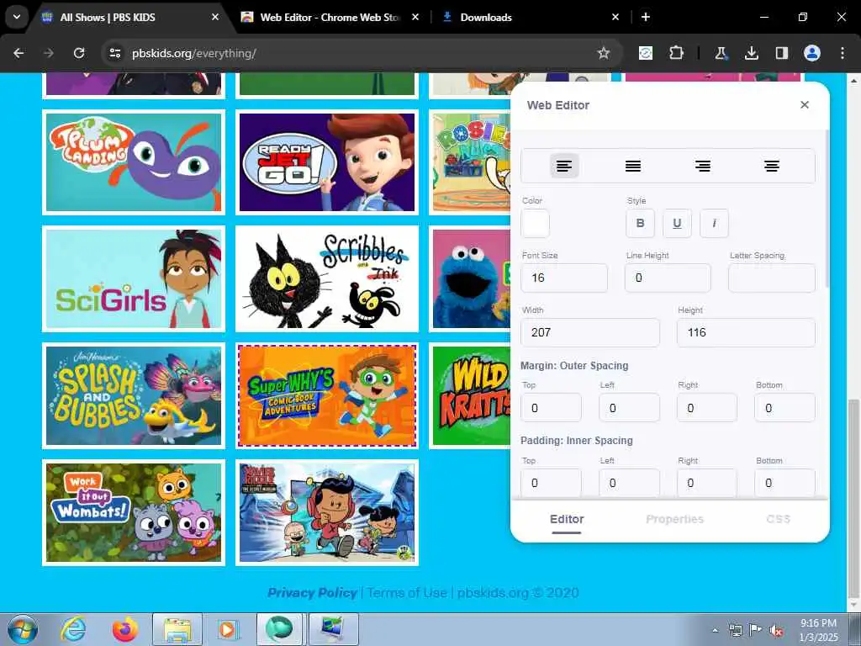Open the Privacy Policy link
The image size is (861, 646).
click(x=312, y=593)
